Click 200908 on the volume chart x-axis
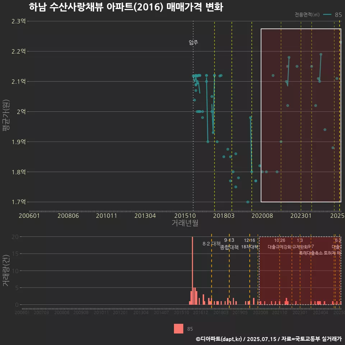This screenshot has height=345, width=345. tap(81, 312)
